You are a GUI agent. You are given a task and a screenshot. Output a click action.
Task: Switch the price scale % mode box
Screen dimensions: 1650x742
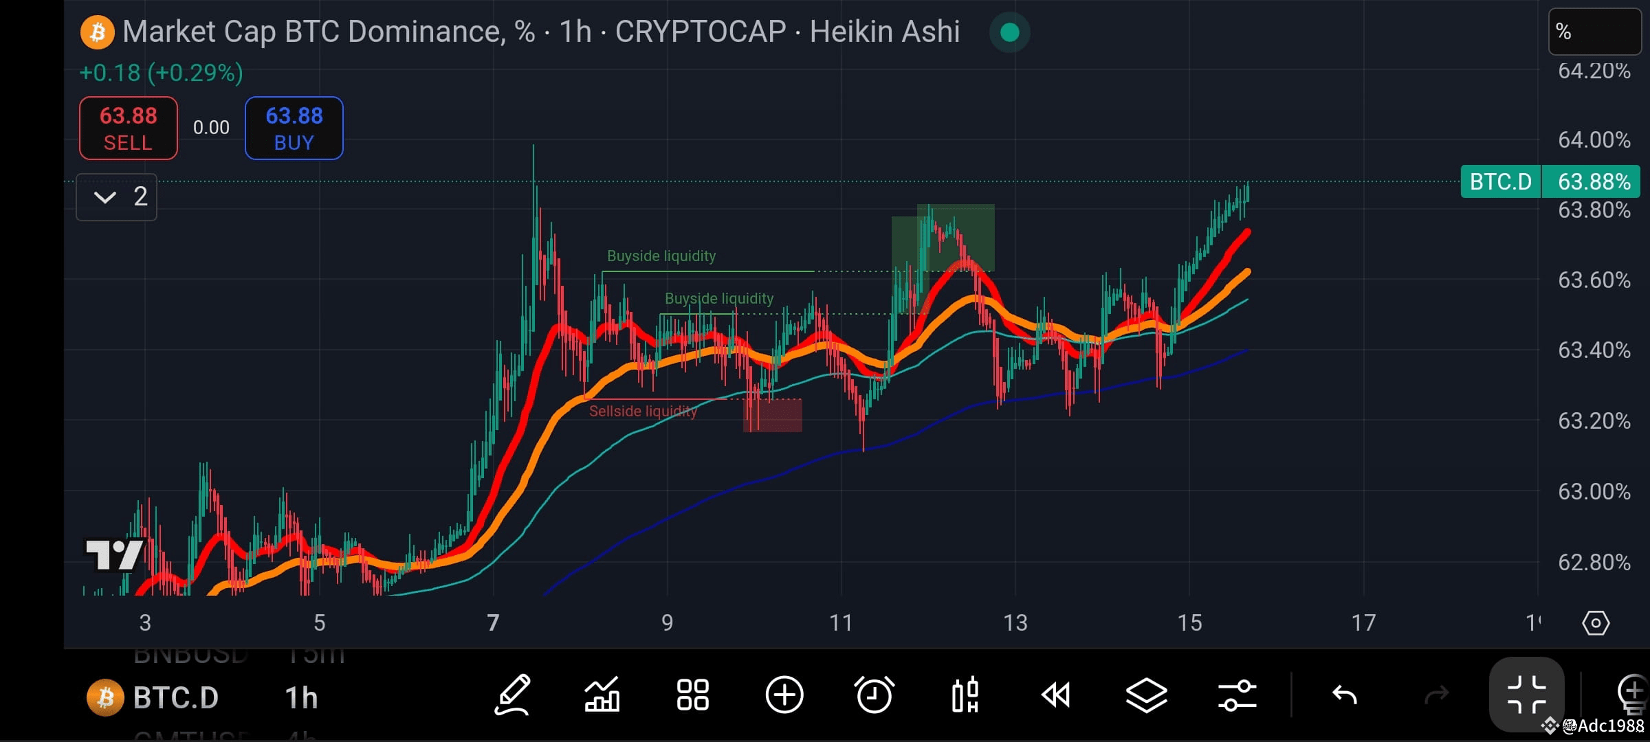click(x=1594, y=32)
